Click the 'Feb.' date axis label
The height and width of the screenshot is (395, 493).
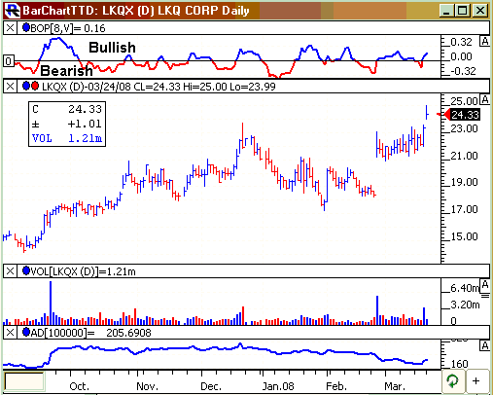click(336, 386)
